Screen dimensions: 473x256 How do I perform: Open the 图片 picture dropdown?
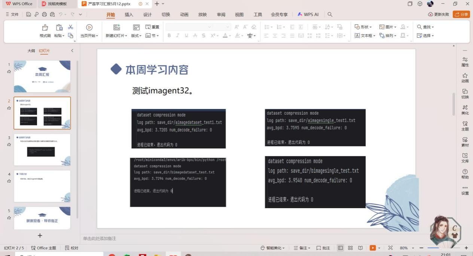pyautogui.click(x=388, y=27)
